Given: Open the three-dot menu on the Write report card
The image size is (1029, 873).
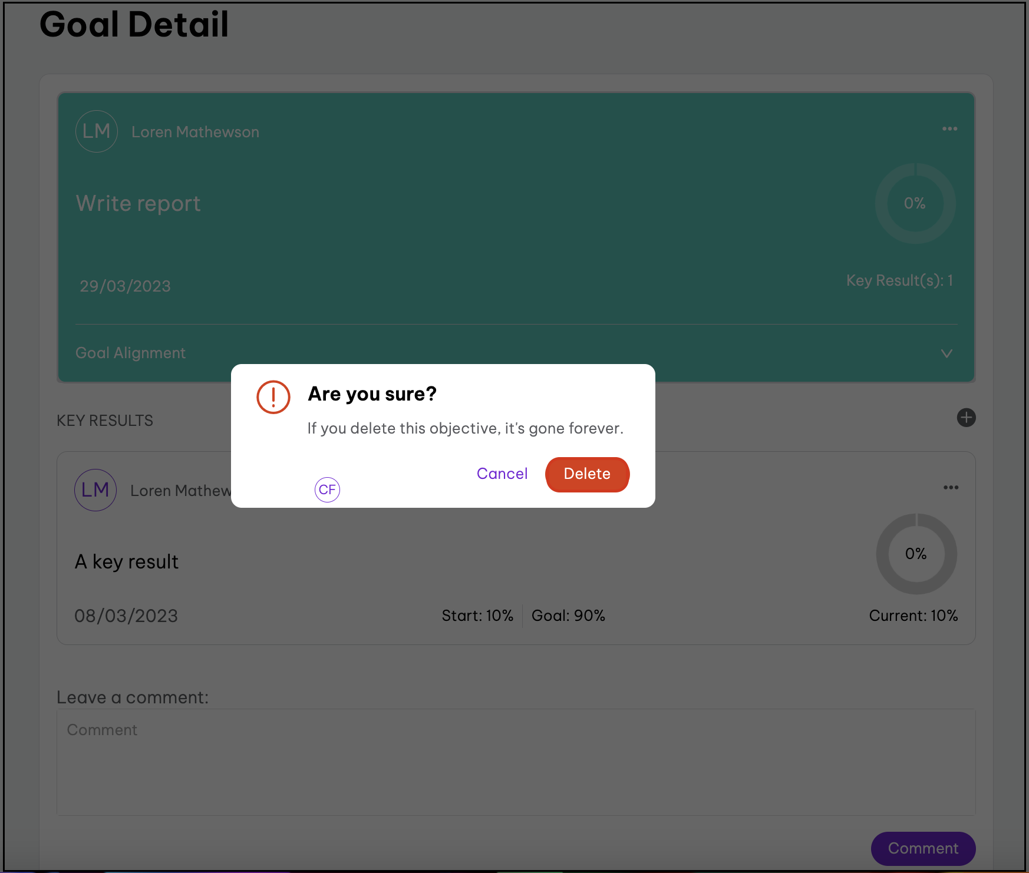Looking at the screenshot, I should [x=949, y=128].
